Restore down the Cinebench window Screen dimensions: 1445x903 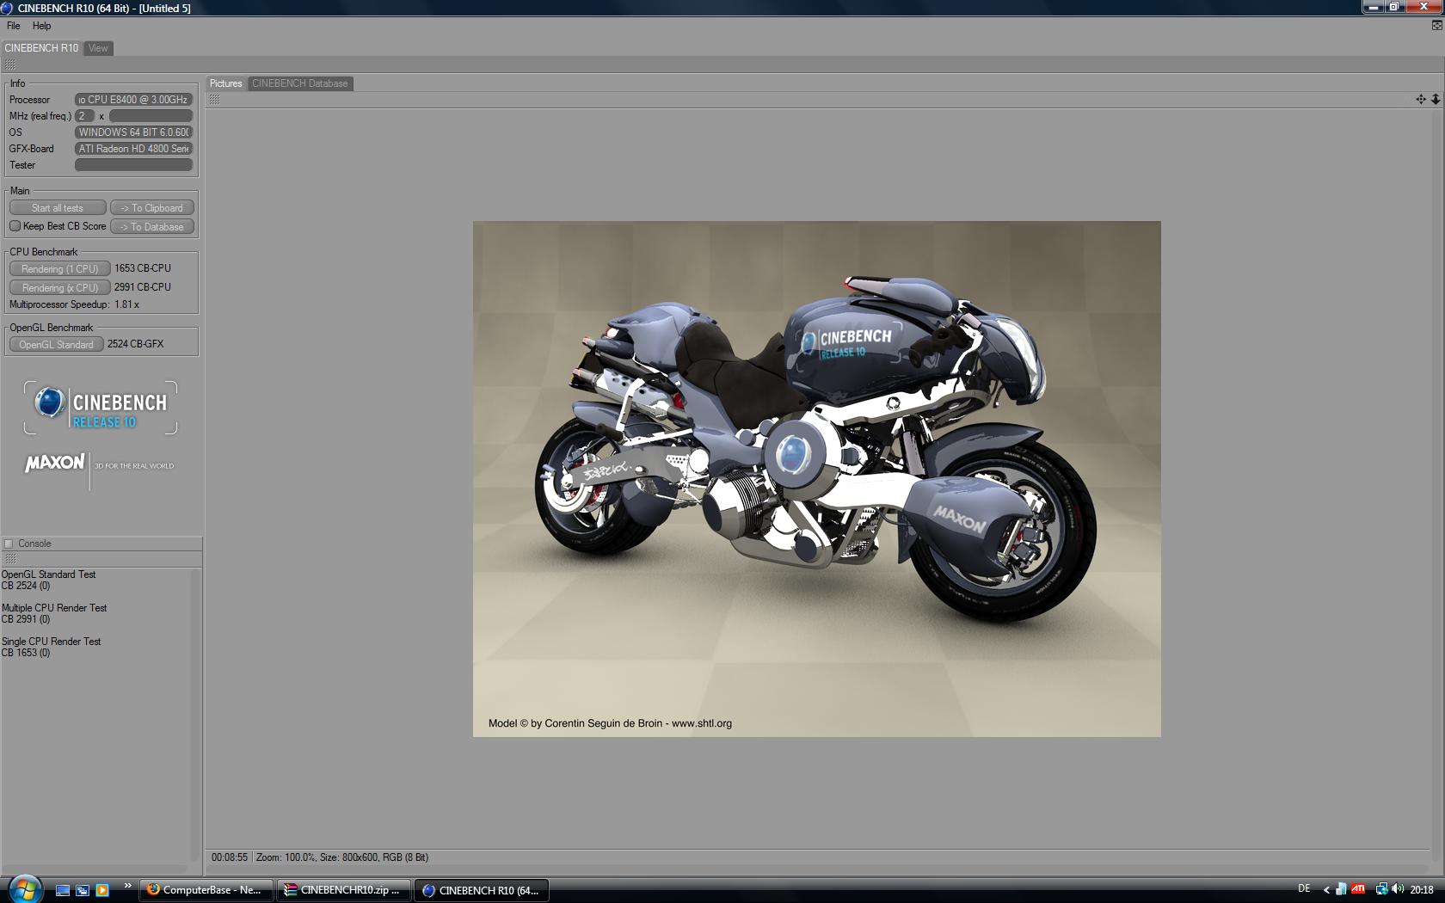point(1394,7)
